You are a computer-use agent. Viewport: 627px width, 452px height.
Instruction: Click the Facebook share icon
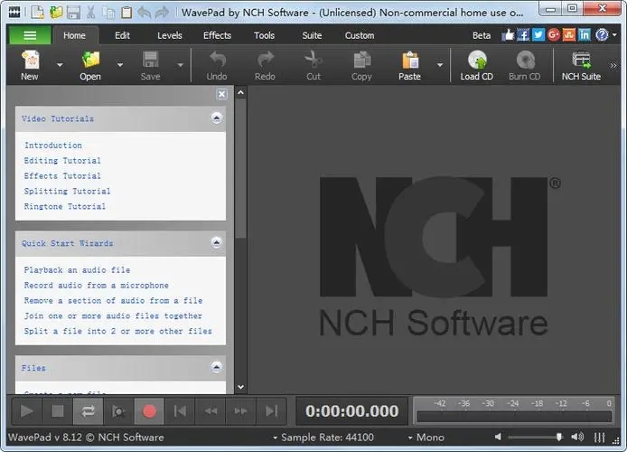[x=523, y=35]
